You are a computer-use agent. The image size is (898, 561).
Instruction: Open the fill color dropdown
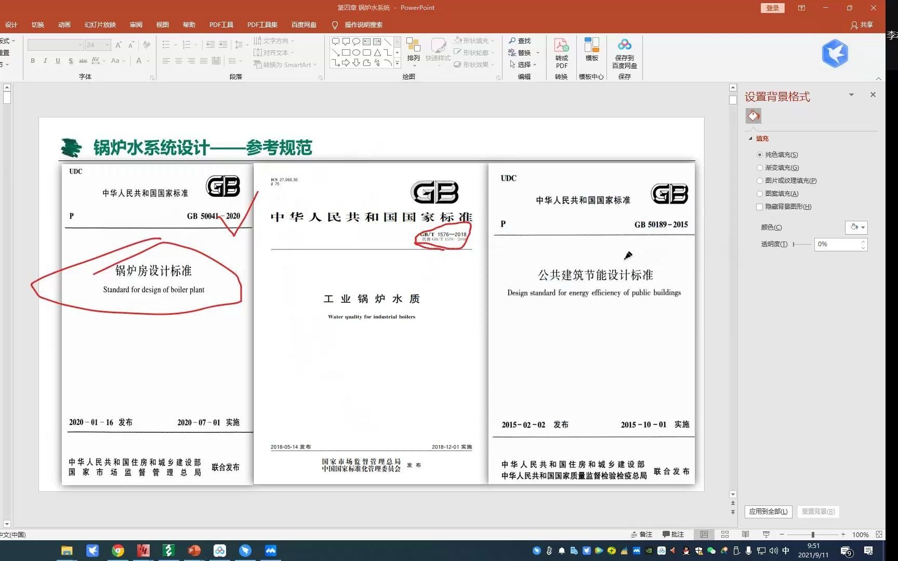(x=856, y=228)
